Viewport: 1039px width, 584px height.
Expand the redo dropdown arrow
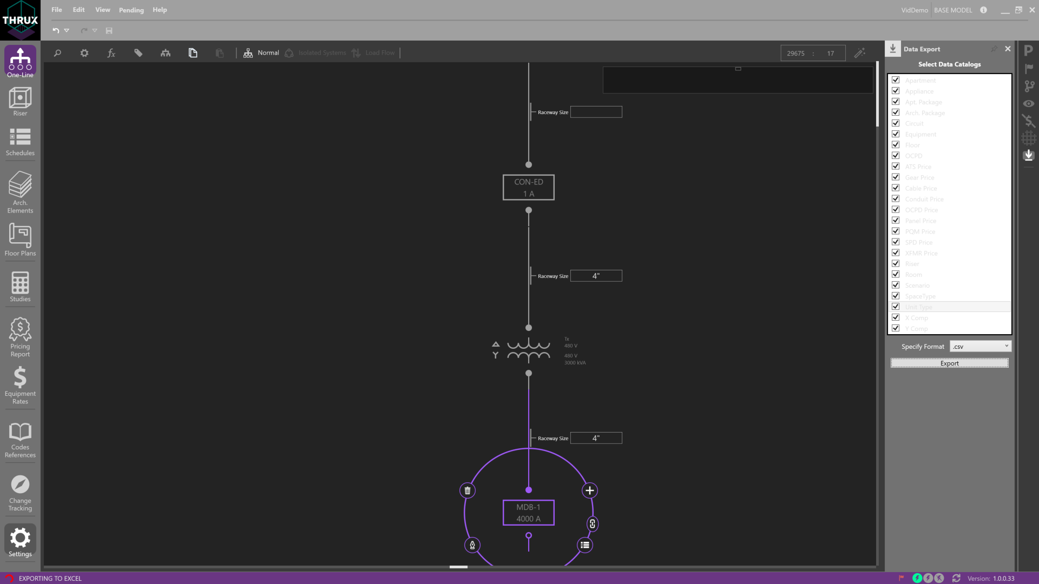tap(95, 30)
